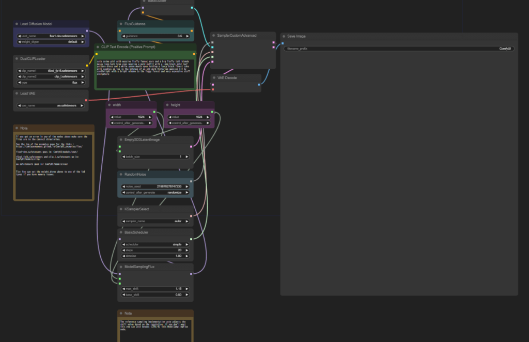This screenshot has width=529, height=342.
Task: Collapse the BasicScheduler node via its dot
Action: 121,232
